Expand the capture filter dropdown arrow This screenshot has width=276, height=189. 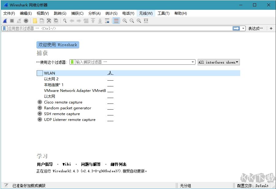tap(192, 62)
